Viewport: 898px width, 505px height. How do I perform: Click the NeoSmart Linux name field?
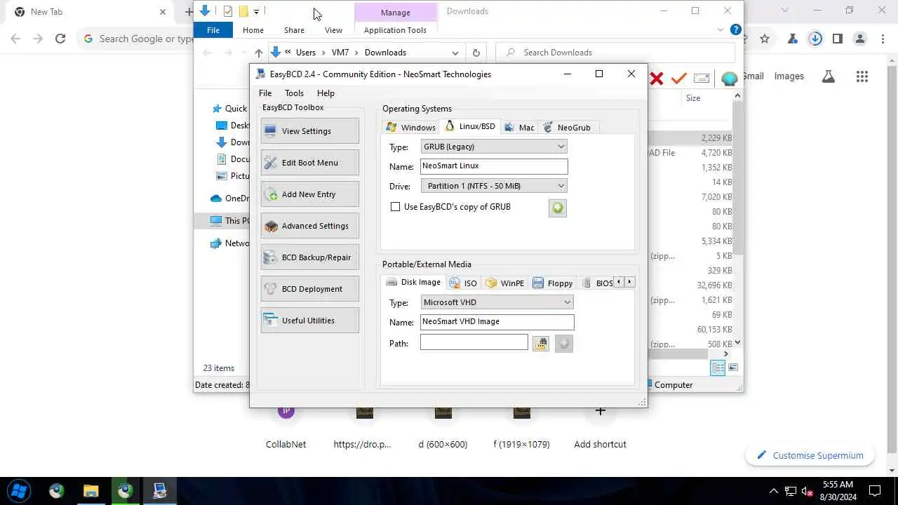click(x=494, y=166)
